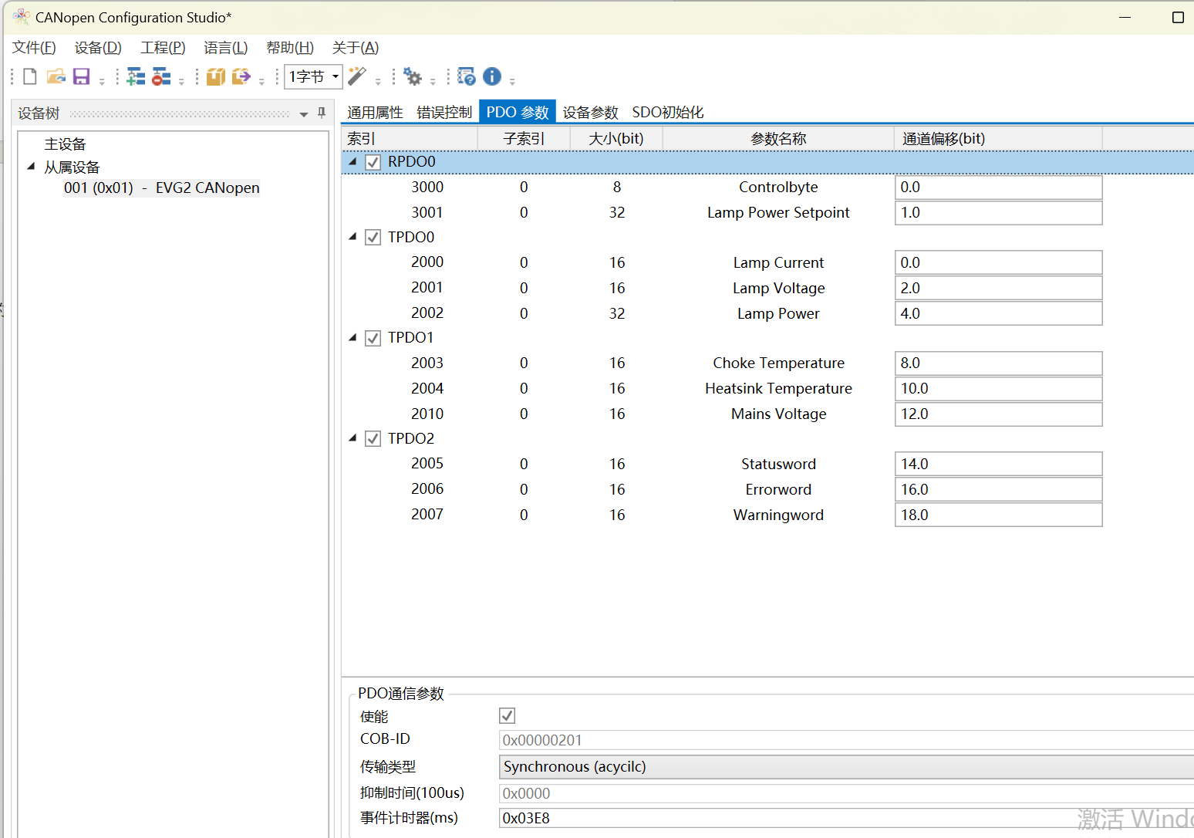Screen dimensions: 1194x838
Task: Open the gear settings icon
Action: (413, 76)
